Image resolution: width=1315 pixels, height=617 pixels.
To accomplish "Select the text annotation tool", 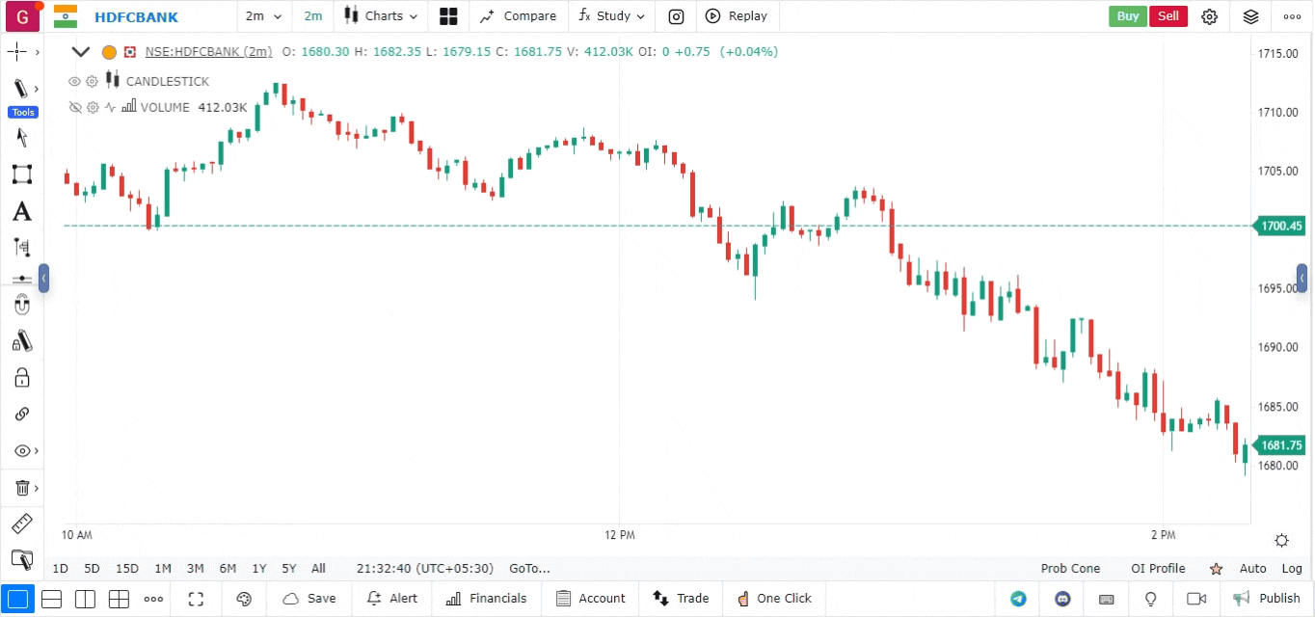I will [21, 211].
